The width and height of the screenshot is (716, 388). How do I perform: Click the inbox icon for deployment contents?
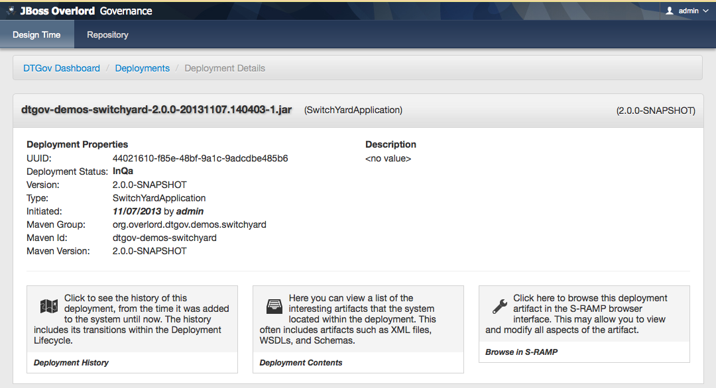point(274,306)
